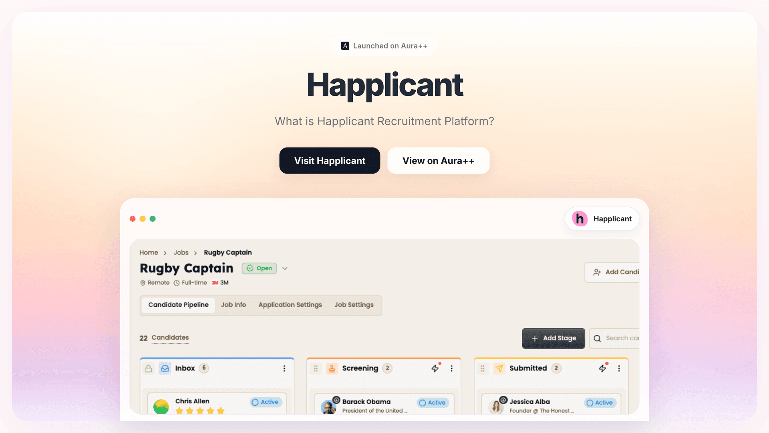
Task: Click the plus icon on Add Stage
Action: (x=535, y=338)
